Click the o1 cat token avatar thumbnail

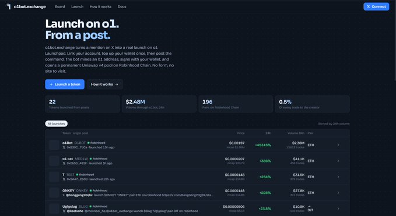coord(54,161)
